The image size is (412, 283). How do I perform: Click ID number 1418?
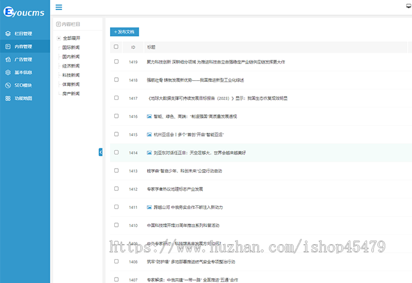[133, 80]
